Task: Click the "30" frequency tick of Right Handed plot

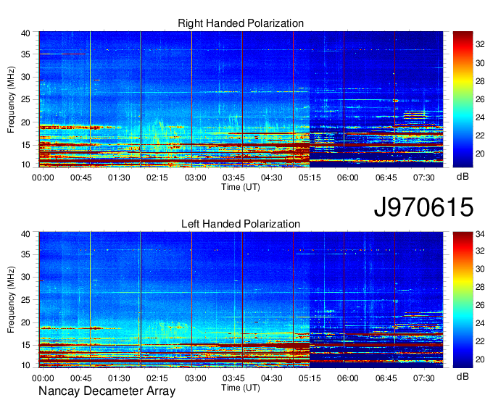Action: point(26,77)
